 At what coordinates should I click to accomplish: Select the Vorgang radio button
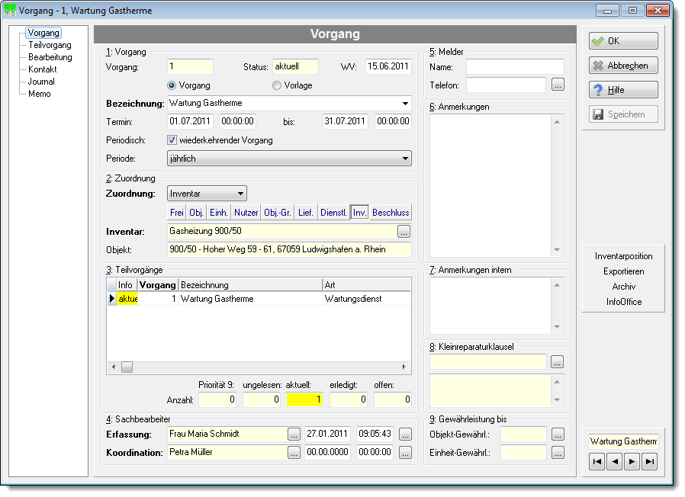coord(172,85)
